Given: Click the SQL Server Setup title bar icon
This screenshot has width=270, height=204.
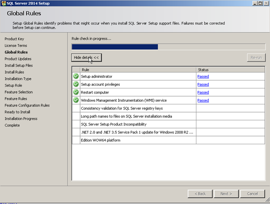Looking at the screenshot, I should (3, 3).
